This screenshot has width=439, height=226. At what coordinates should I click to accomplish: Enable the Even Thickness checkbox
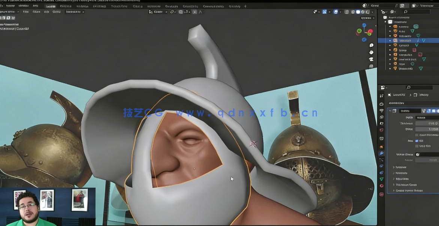(x=417, y=135)
